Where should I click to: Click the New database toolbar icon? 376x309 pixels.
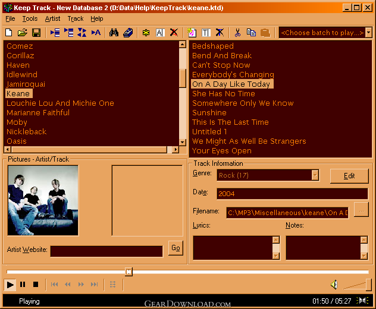[x=9, y=32]
